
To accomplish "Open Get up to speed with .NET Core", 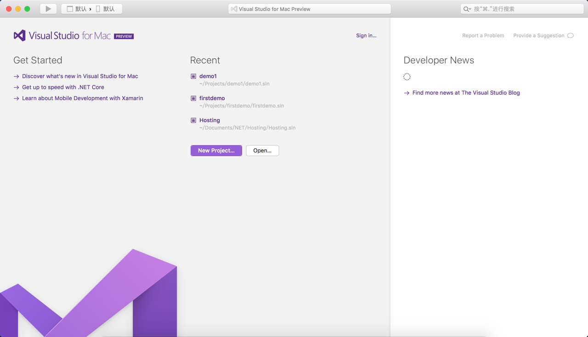I will (63, 87).
